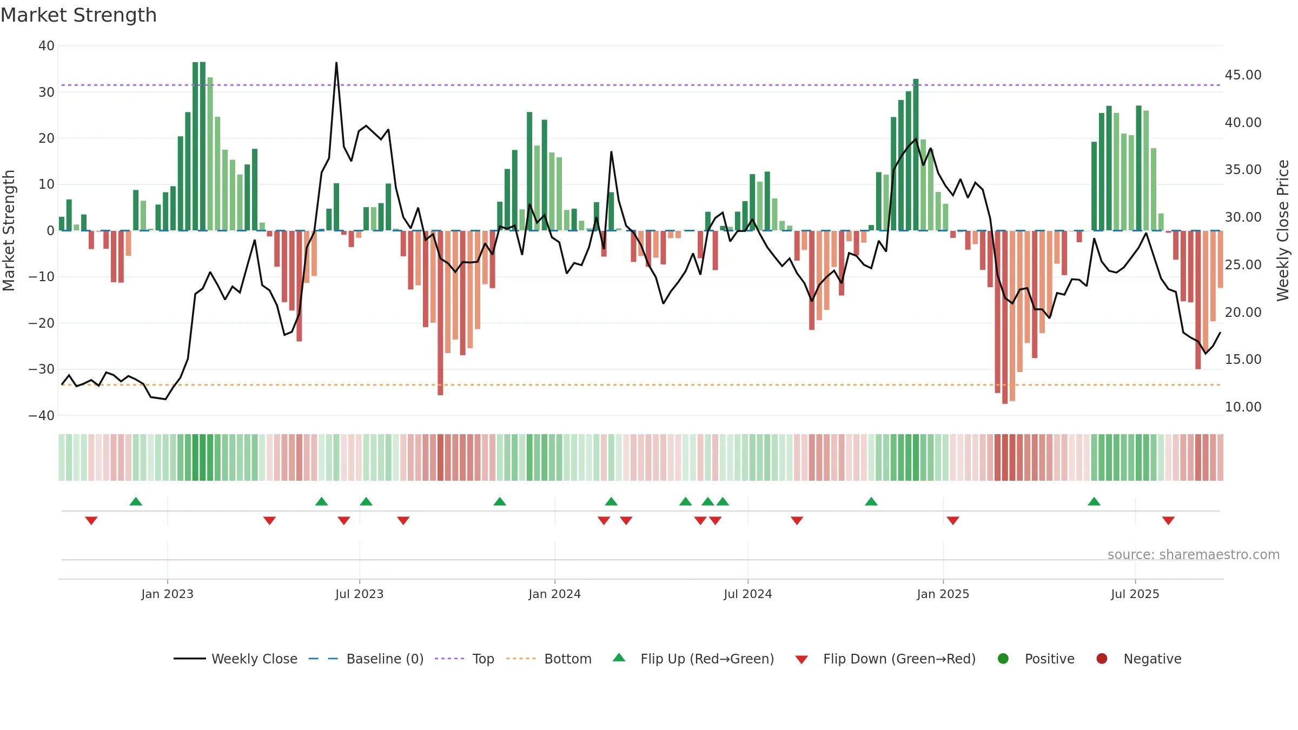Select the flip-up triangle nearest before Jan 2024

500,501
